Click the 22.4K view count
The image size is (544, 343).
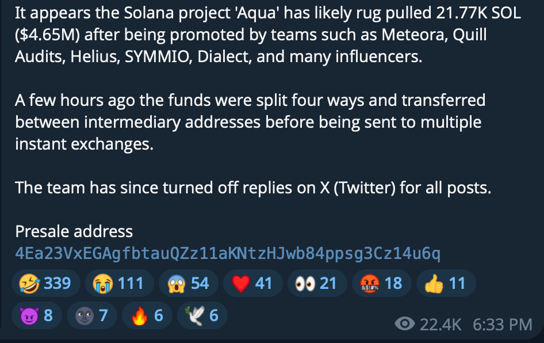pos(440,325)
